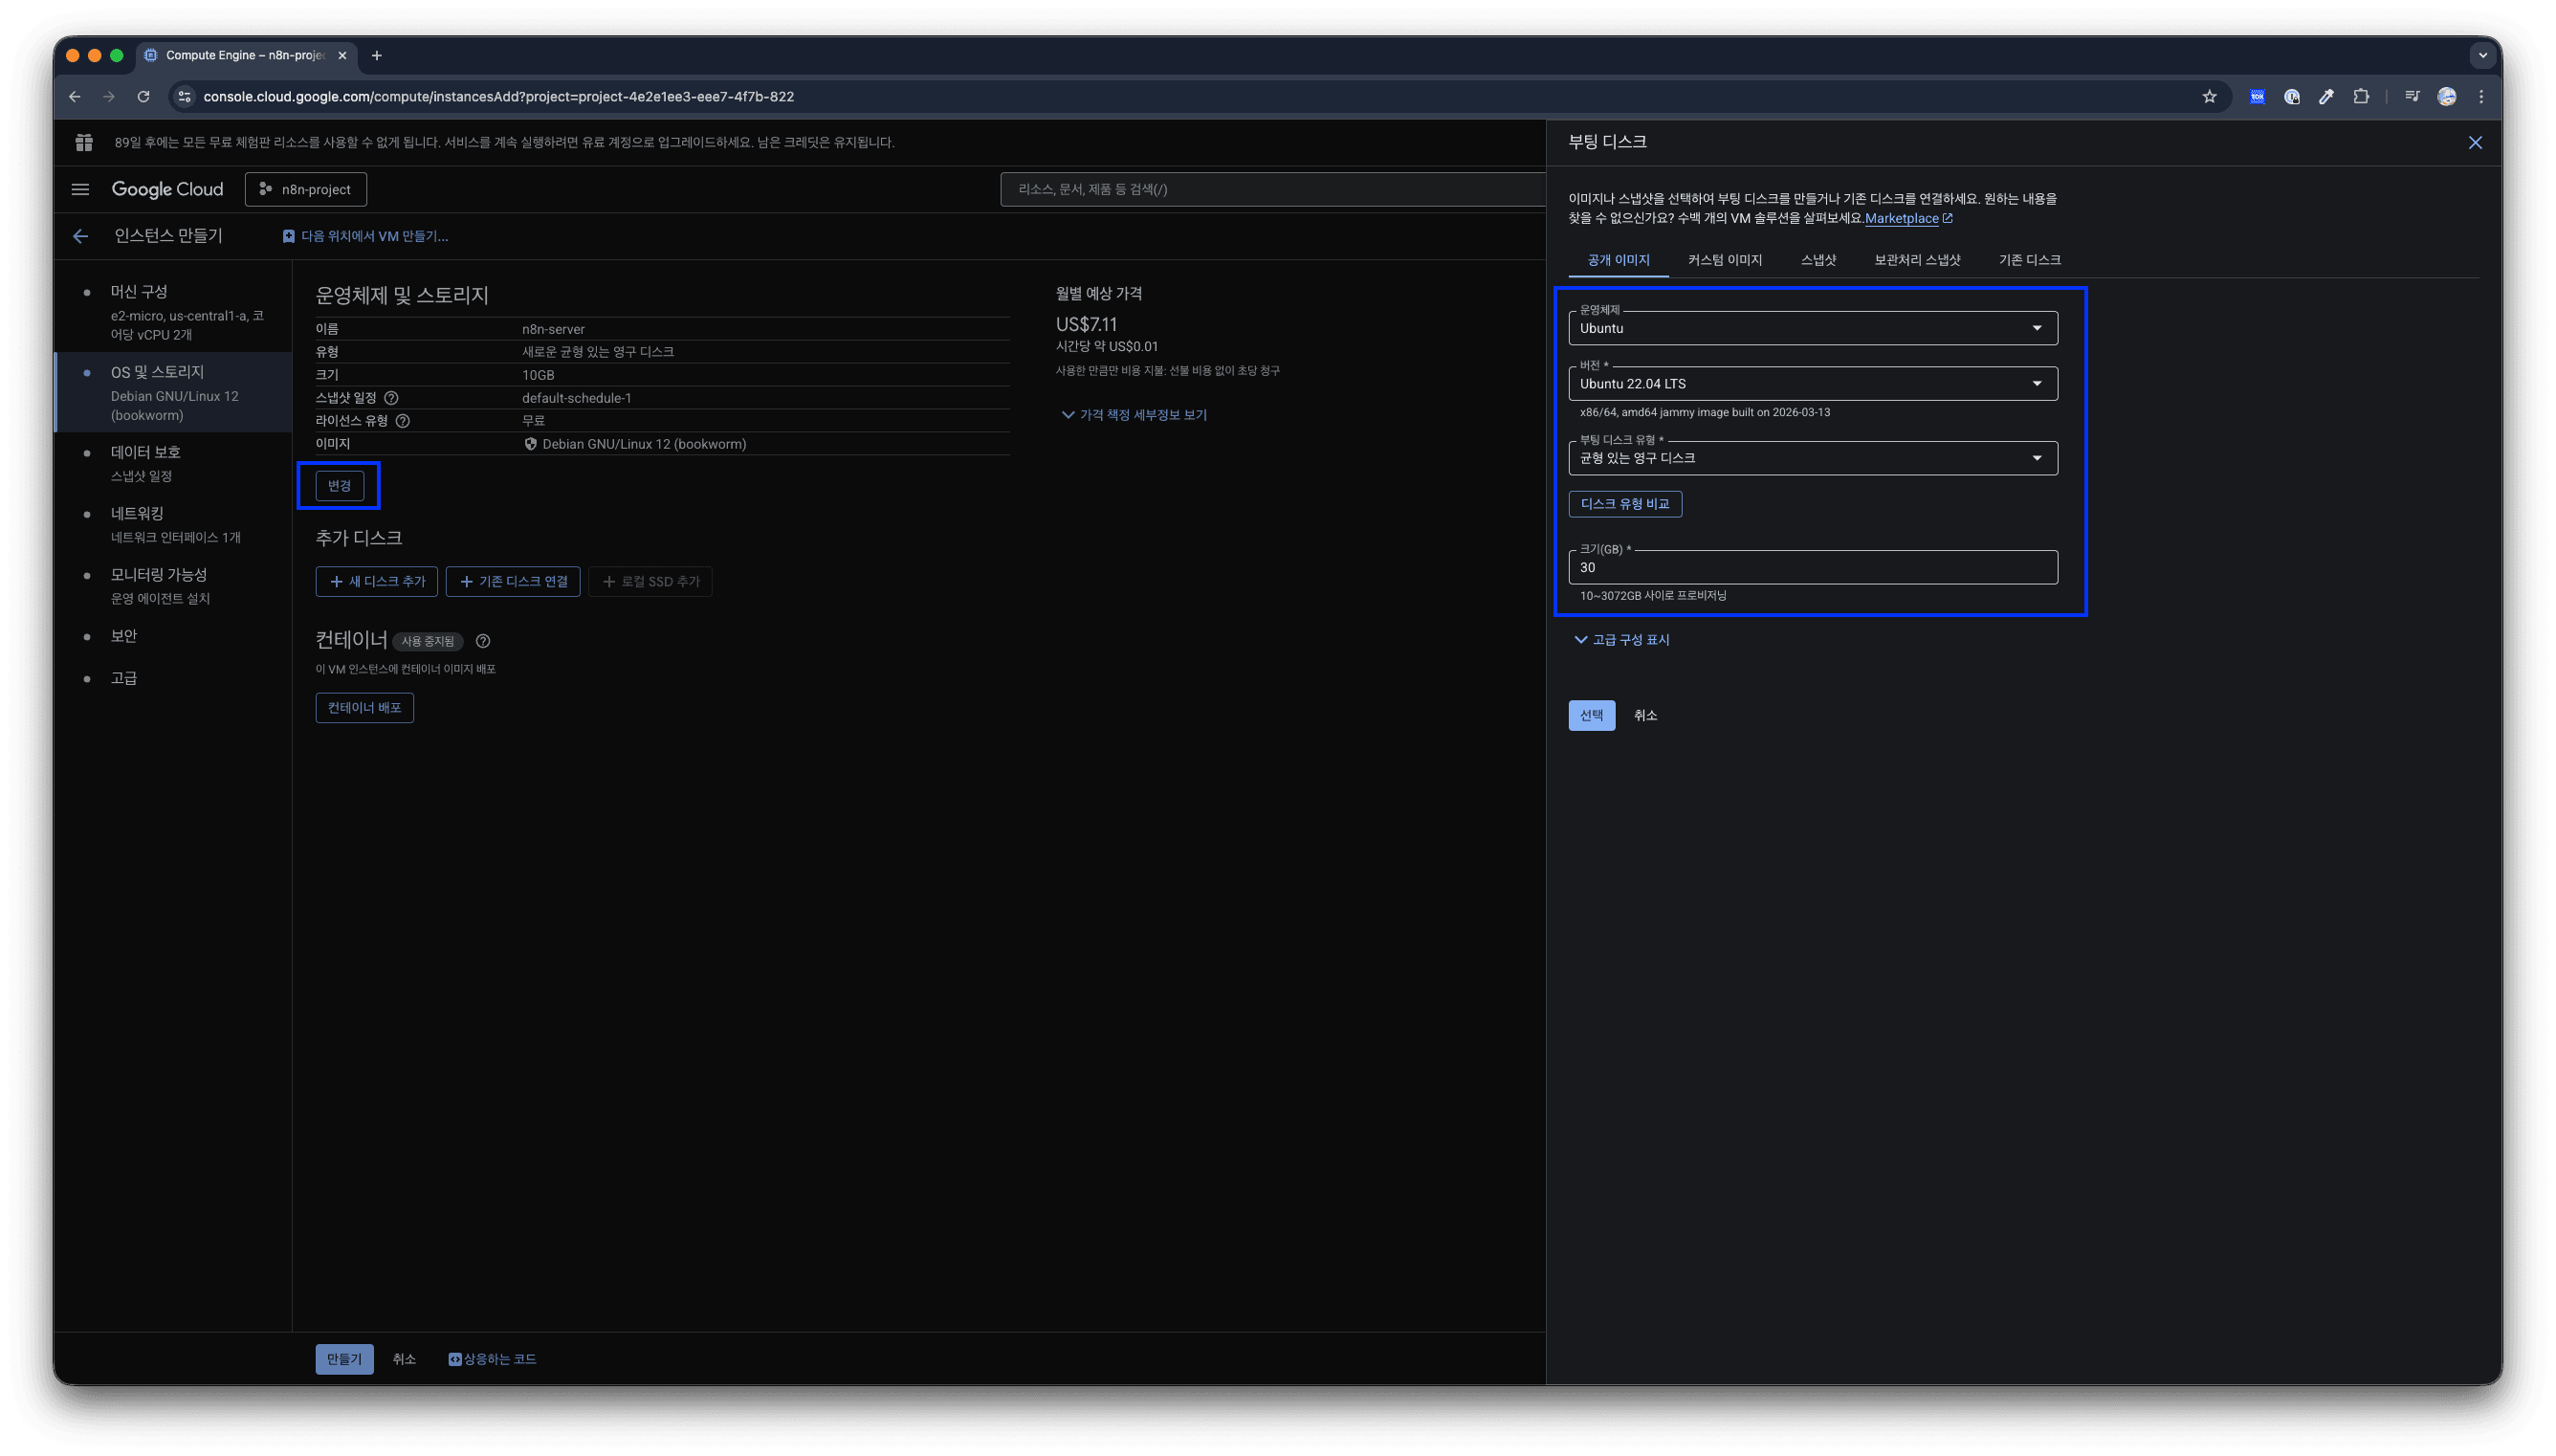Click the help icon next to 라이선스 유형
Screen dimensions: 2556x1456
click(403, 421)
